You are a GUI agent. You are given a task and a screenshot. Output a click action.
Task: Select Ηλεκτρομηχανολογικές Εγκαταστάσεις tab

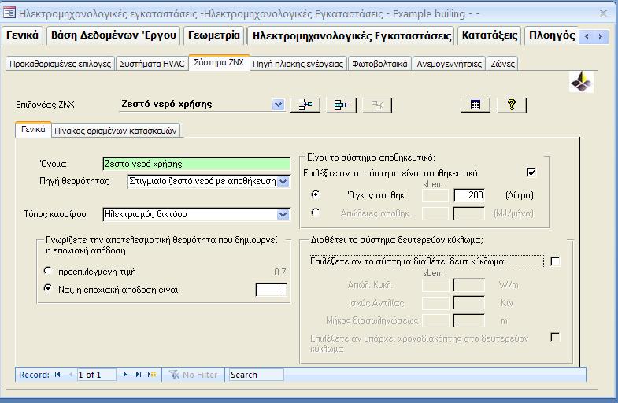tap(352, 36)
